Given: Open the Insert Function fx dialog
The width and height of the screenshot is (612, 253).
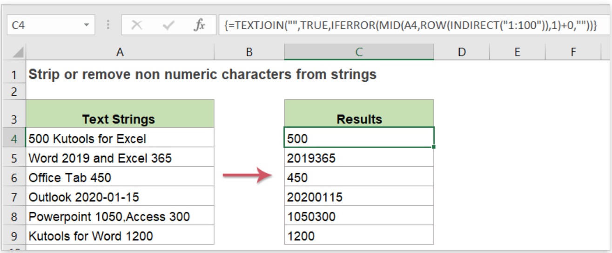Looking at the screenshot, I should [x=199, y=26].
